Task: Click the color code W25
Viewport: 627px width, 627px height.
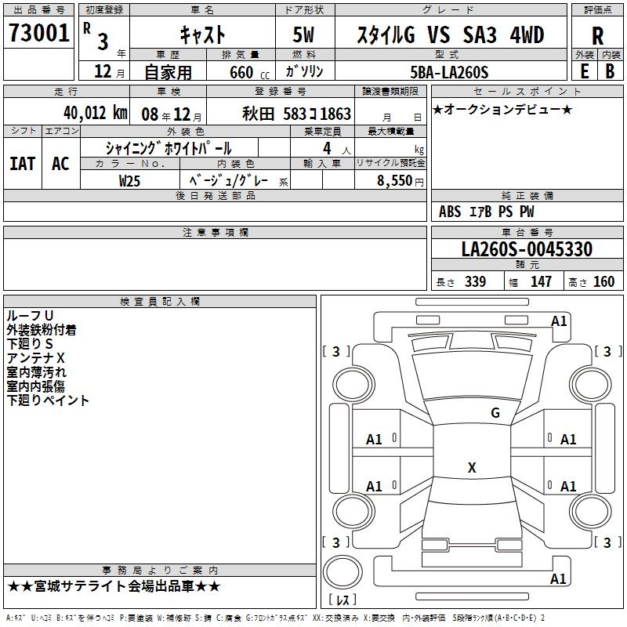Action: point(129,179)
